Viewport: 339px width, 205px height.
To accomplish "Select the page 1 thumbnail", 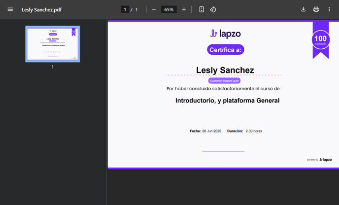I will click(53, 44).
